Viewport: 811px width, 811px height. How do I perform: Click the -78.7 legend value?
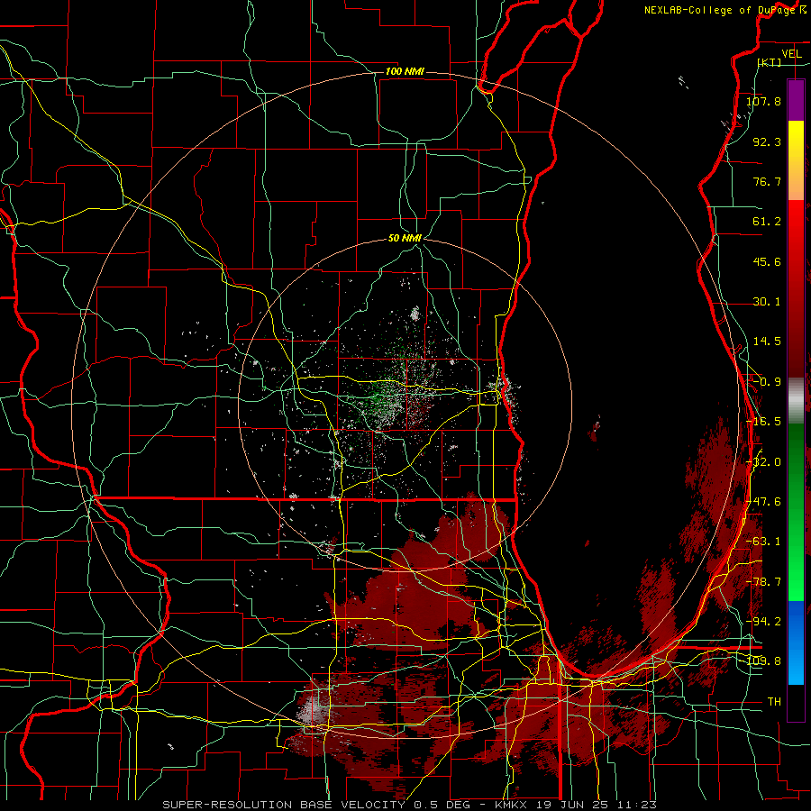(763, 582)
